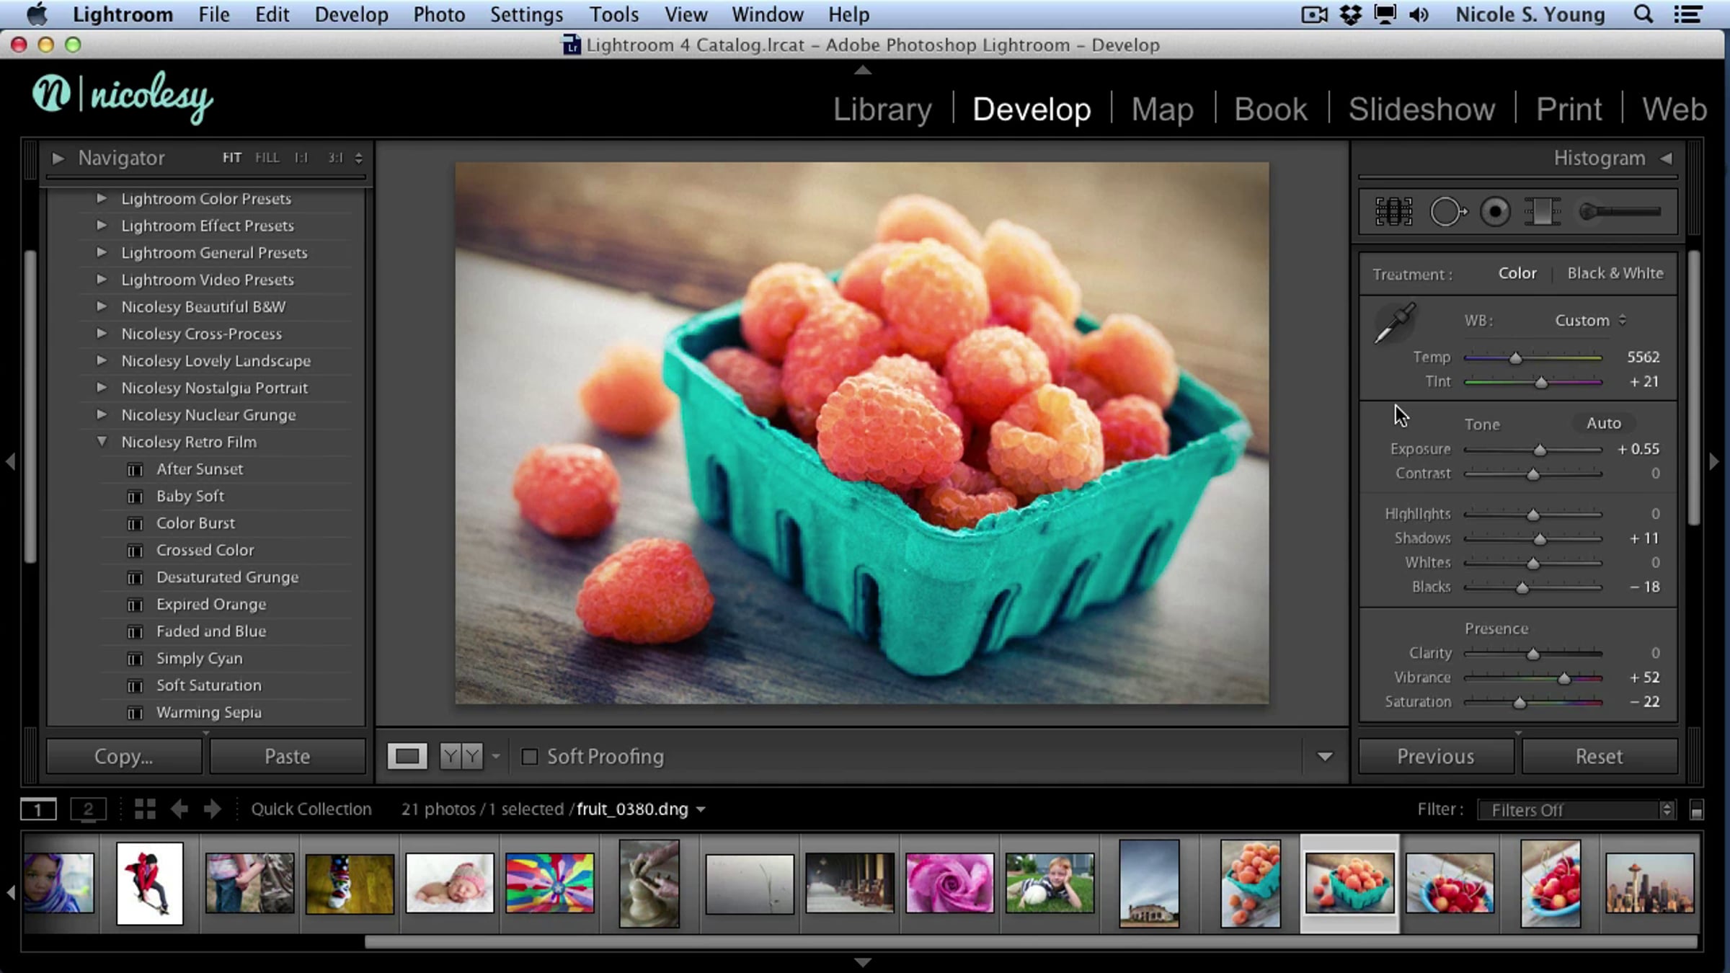Click the Paste button
The image size is (1730, 973).
[x=287, y=756]
